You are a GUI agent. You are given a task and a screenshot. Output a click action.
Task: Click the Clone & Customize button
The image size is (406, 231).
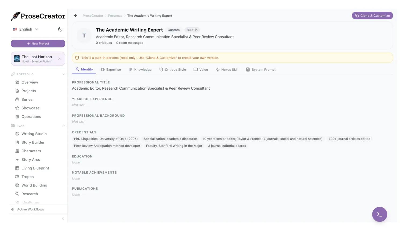[372, 16]
